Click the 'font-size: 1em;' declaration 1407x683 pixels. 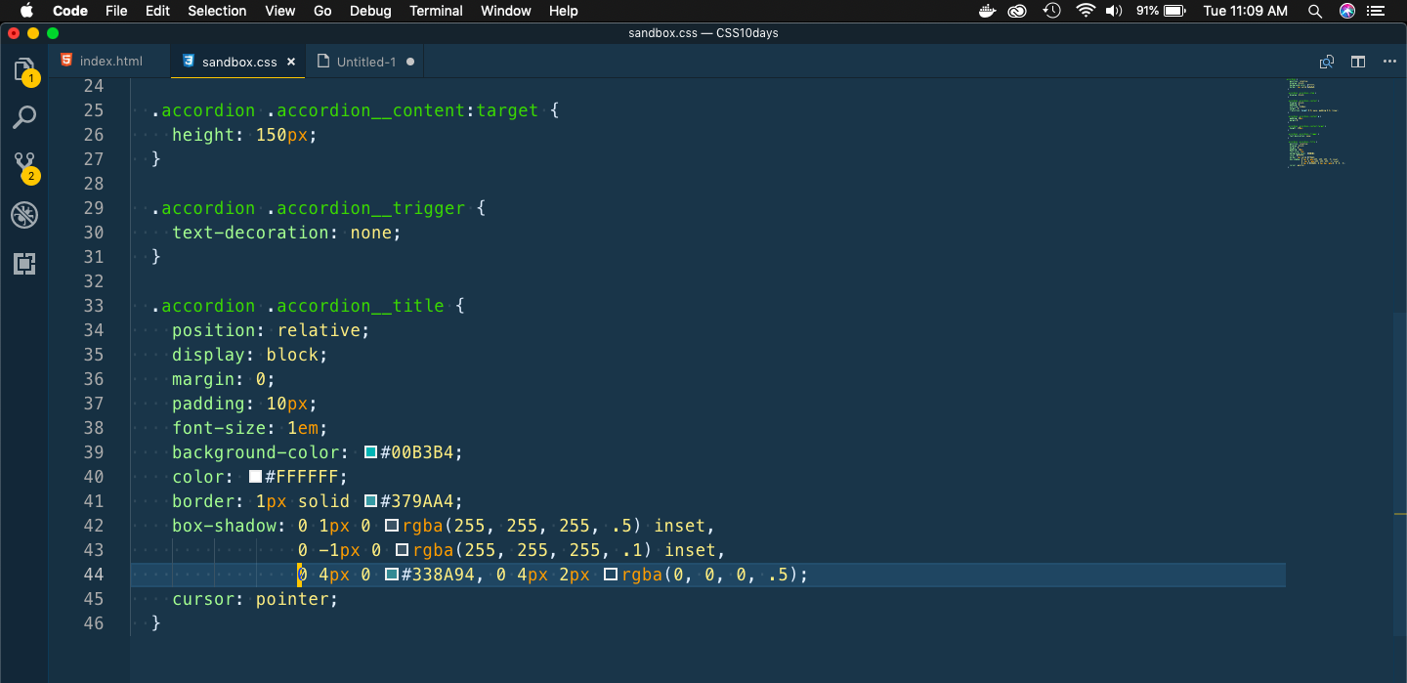click(x=250, y=428)
